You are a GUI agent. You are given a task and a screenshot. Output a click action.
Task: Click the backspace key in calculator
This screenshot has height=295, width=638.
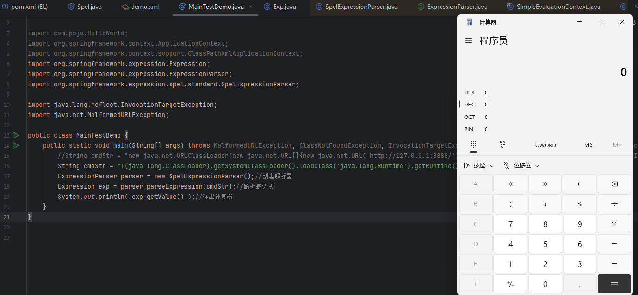tap(614, 184)
